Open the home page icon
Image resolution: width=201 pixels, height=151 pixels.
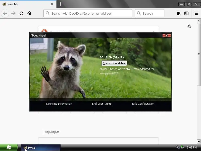[x=29, y=13]
